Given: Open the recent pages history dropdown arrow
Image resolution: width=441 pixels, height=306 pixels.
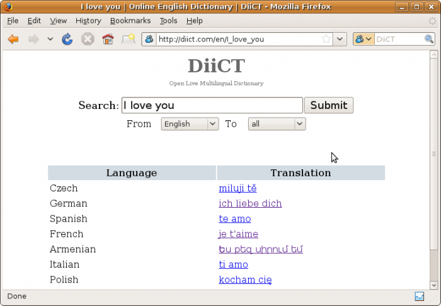Looking at the screenshot, I should [x=50, y=39].
